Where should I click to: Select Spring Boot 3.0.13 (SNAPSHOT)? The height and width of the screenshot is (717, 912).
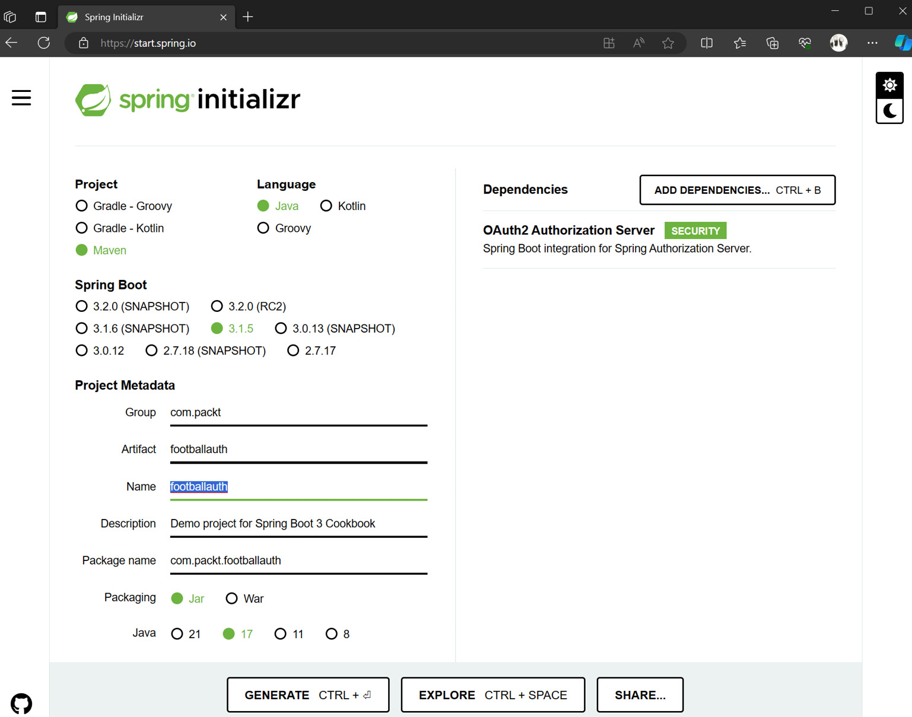(x=335, y=329)
